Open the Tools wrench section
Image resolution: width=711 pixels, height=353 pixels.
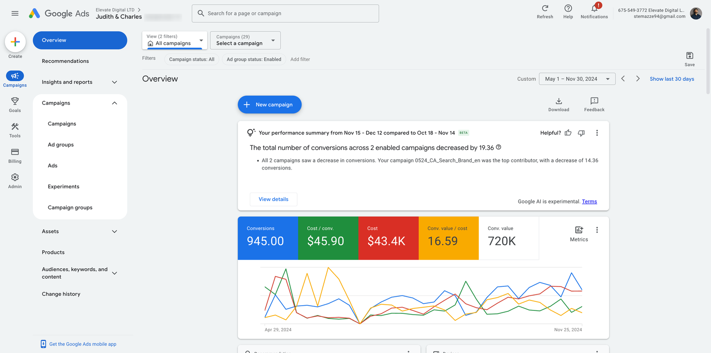pos(15,130)
